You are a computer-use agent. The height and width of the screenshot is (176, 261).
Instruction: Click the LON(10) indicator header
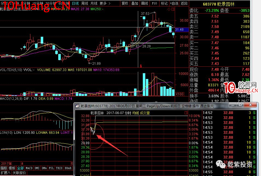(x=6, y=133)
